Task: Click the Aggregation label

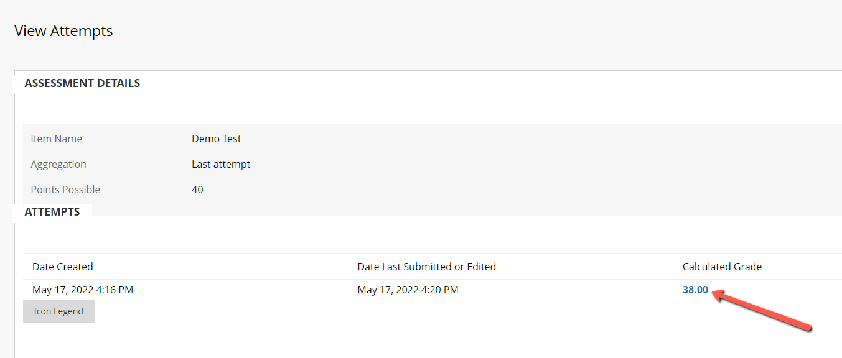Action: pos(58,164)
